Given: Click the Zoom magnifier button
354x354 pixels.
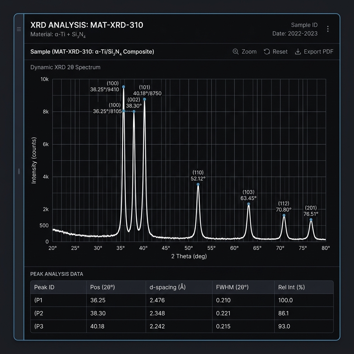Looking at the screenshot, I should (244, 52).
